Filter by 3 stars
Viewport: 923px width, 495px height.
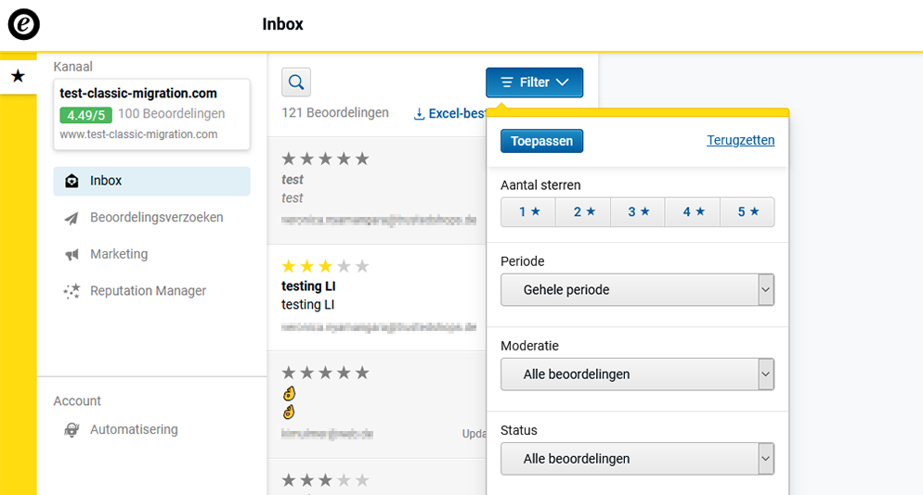(x=638, y=212)
